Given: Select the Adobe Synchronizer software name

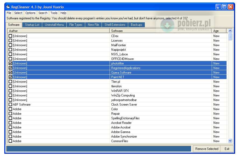Looking at the screenshot, I should click(124, 137).
